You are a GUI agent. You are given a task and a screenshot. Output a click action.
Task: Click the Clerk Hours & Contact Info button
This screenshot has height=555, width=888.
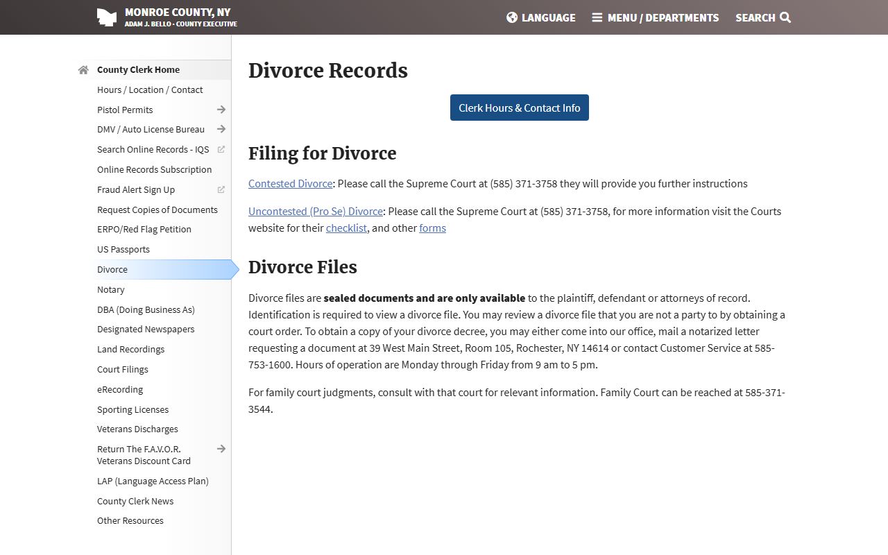click(x=520, y=108)
